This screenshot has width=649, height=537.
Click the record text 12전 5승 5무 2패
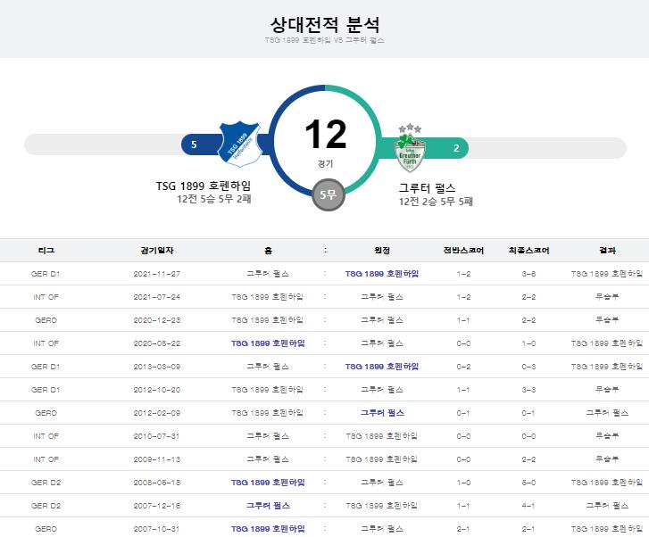[x=214, y=199]
